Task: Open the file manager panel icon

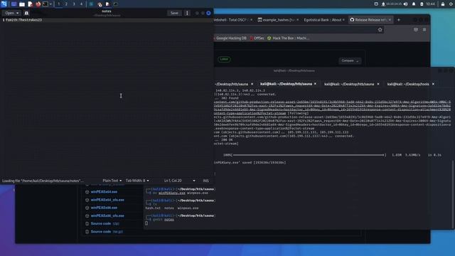Action: (x=22, y=4)
